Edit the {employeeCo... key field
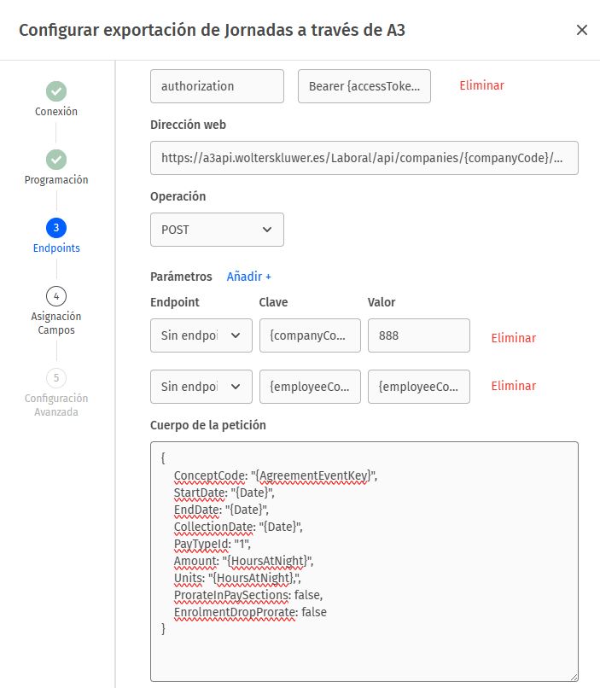The width and height of the screenshot is (600, 688). click(310, 387)
